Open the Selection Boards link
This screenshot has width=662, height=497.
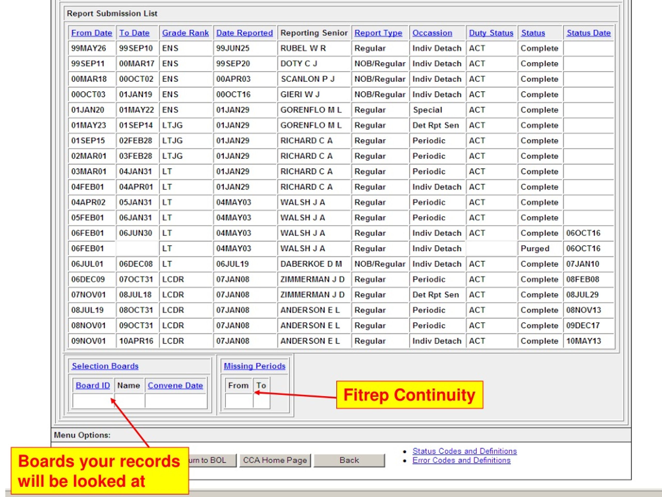[x=105, y=366]
